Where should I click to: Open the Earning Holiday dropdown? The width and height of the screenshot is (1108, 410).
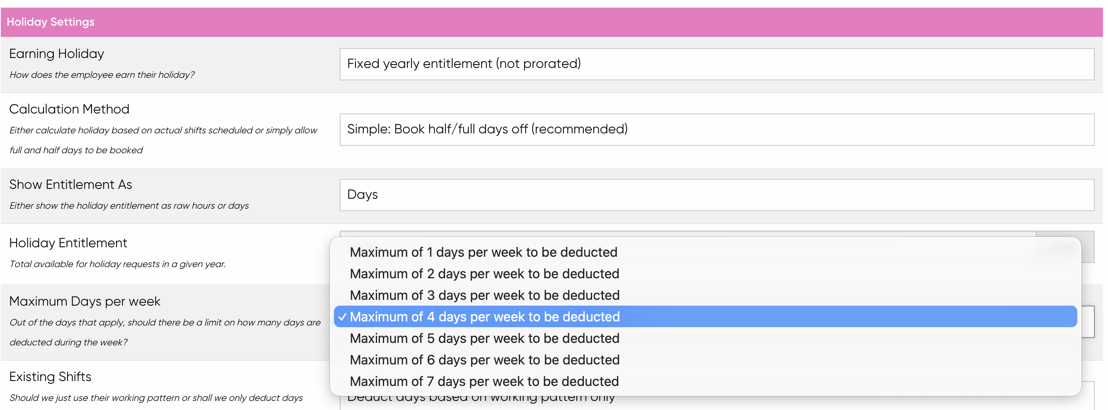point(716,64)
